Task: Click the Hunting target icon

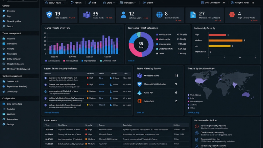Action: pyautogui.click(x=4, y=49)
